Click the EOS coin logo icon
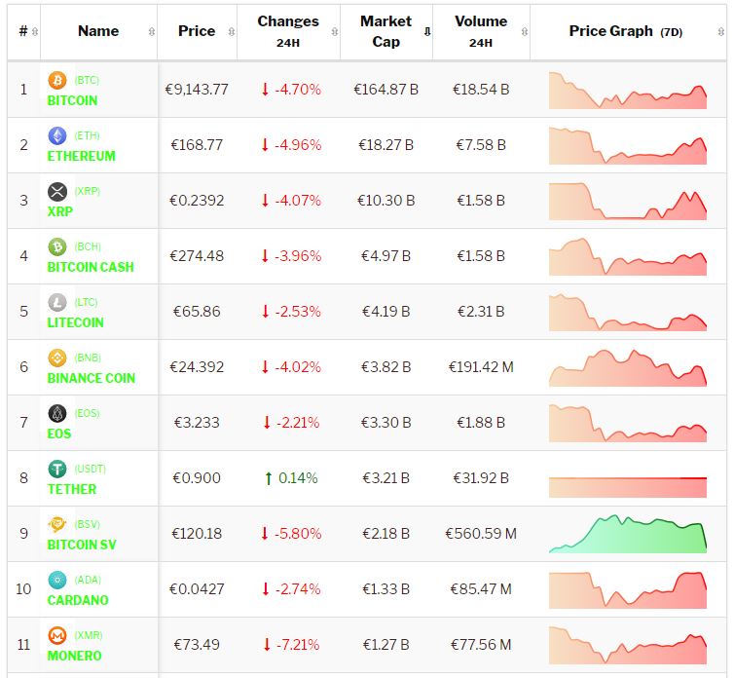Screen dimensions: 734x678 pyautogui.click(x=56, y=413)
